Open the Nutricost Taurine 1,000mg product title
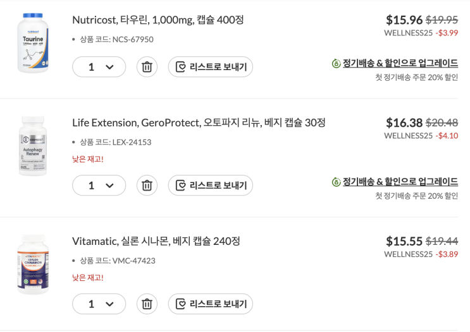470x332 pixels. 158,20
